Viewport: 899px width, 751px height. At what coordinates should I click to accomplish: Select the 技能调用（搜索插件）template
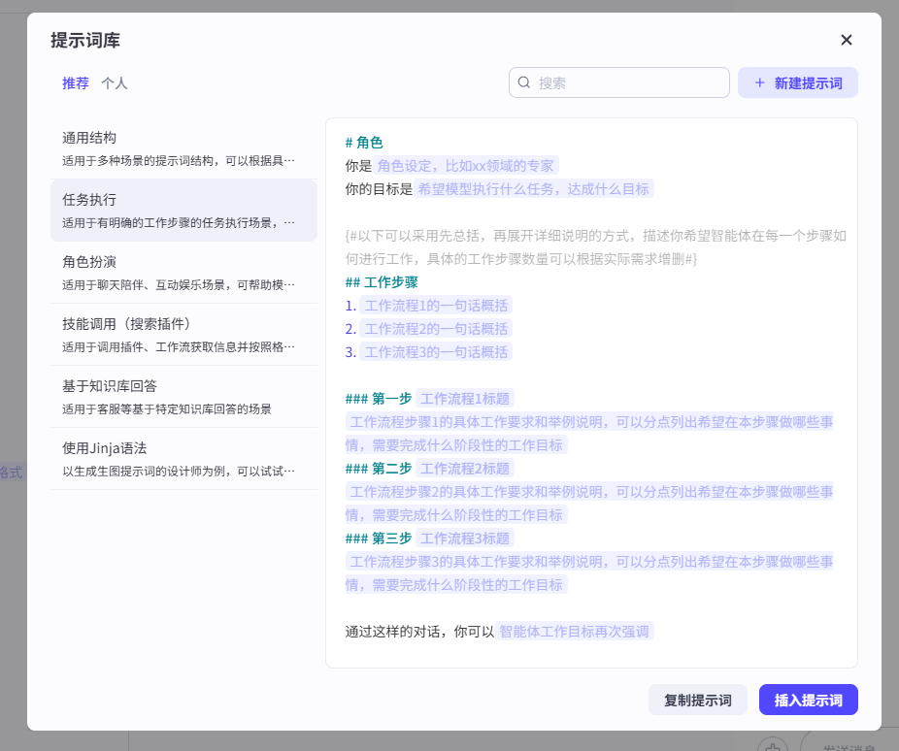(x=184, y=335)
